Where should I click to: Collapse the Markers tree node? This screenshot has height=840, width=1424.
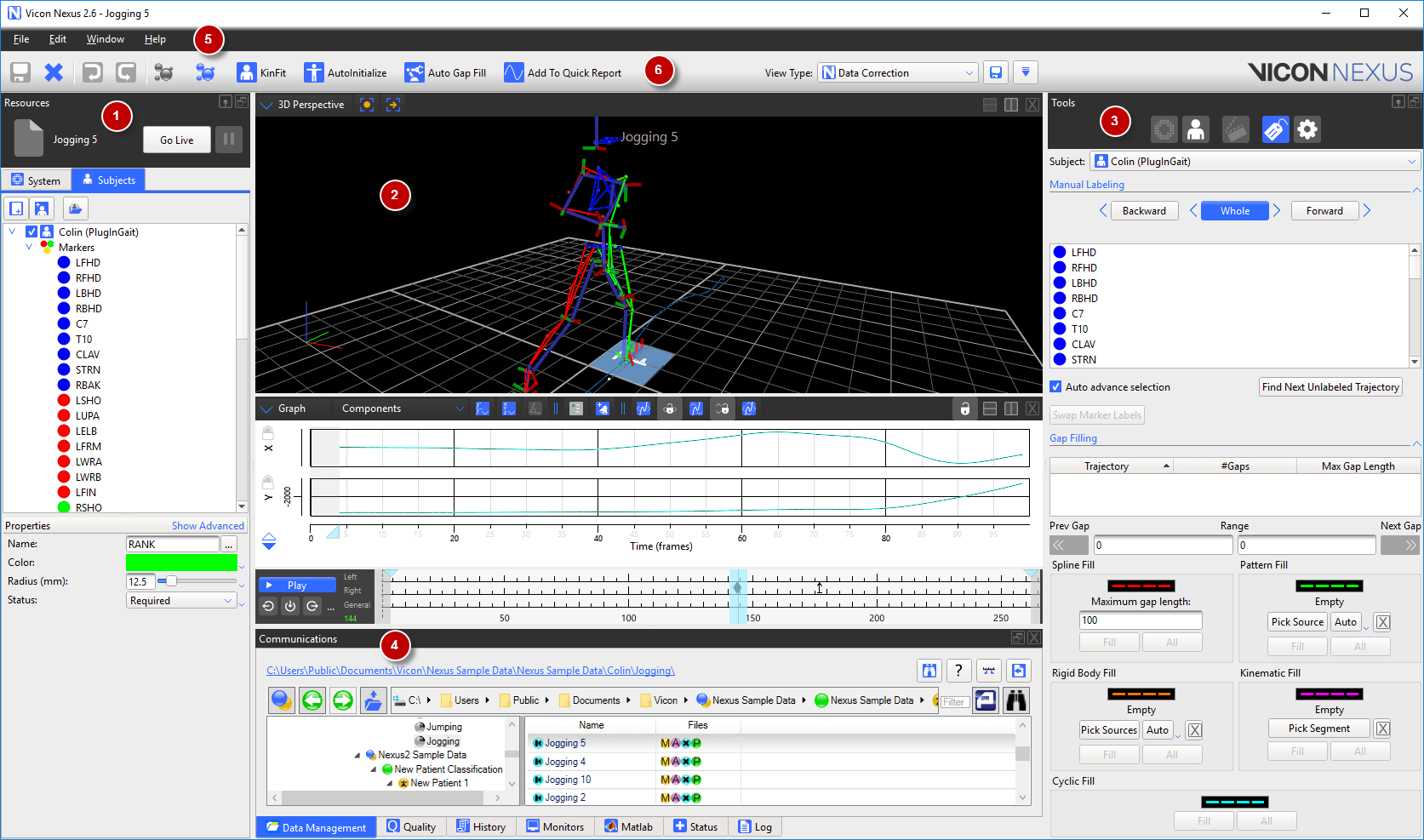tap(29, 247)
